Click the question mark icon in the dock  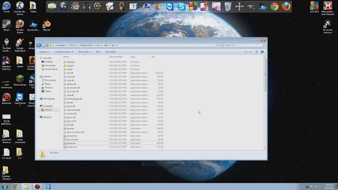click(133, 6)
